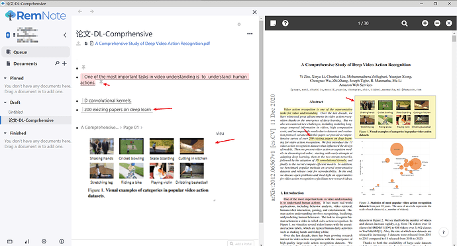Go back with the left arrow
Screen dimensions: 457x246
coord(80,11)
